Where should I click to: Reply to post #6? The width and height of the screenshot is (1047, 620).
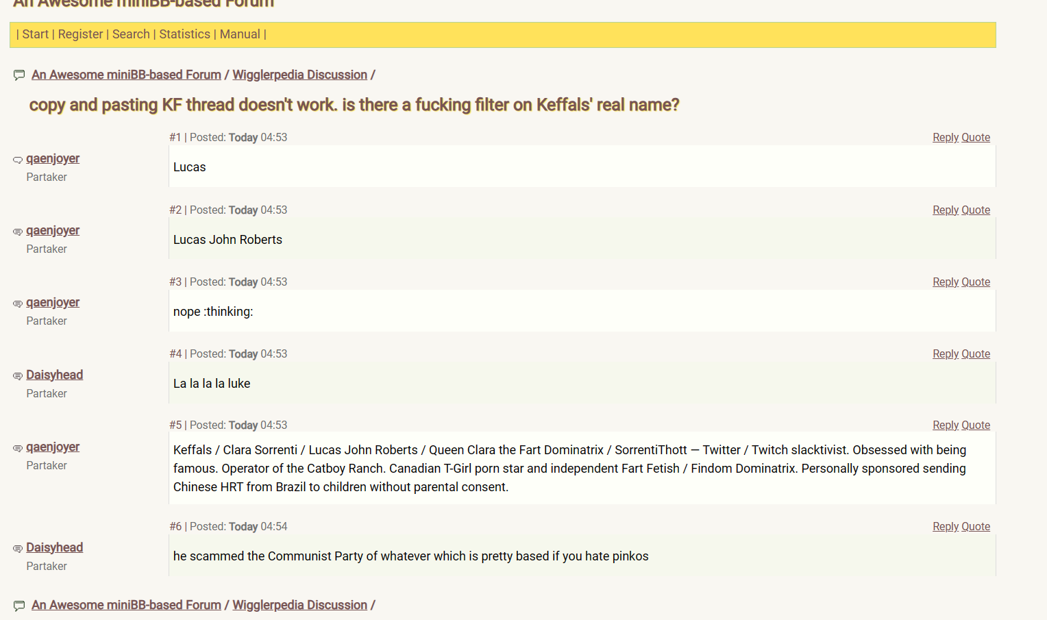(946, 527)
